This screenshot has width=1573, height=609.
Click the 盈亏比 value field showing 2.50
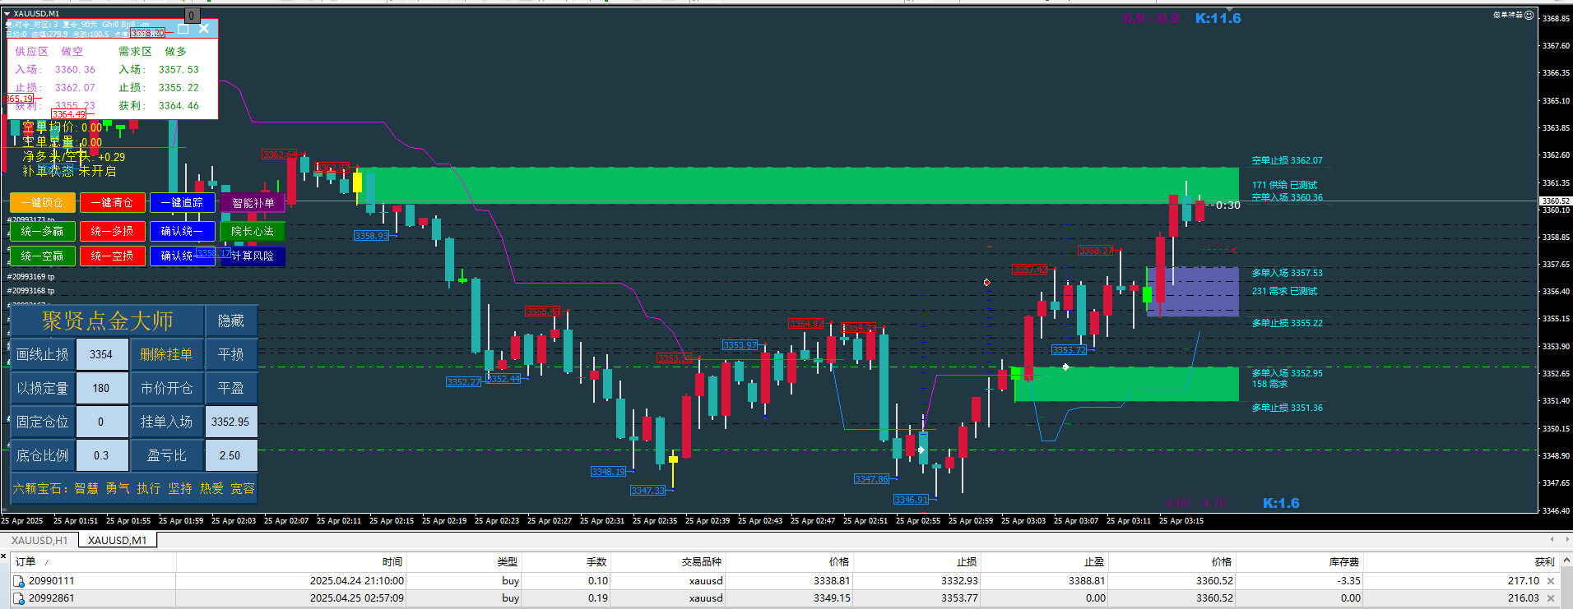[x=231, y=455]
